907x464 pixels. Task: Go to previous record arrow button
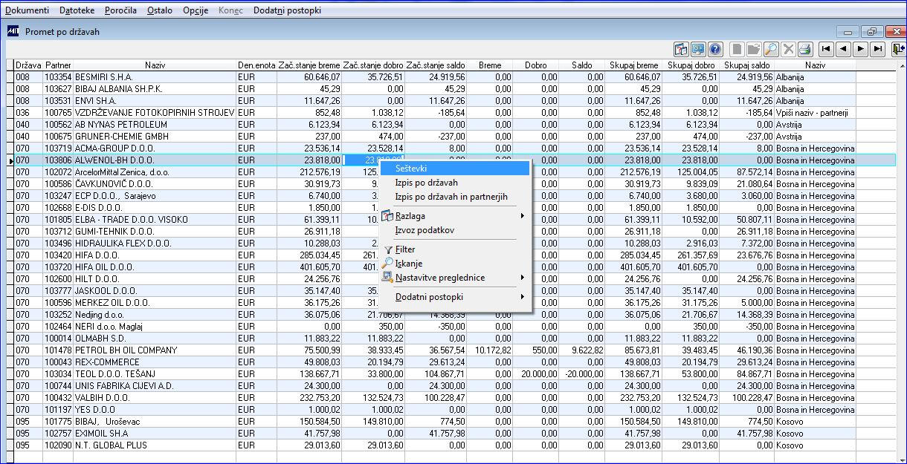pyautogui.click(x=843, y=49)
